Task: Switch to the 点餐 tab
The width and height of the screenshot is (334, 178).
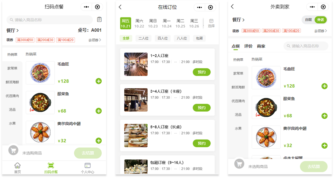Action: (x=236, y=46)
